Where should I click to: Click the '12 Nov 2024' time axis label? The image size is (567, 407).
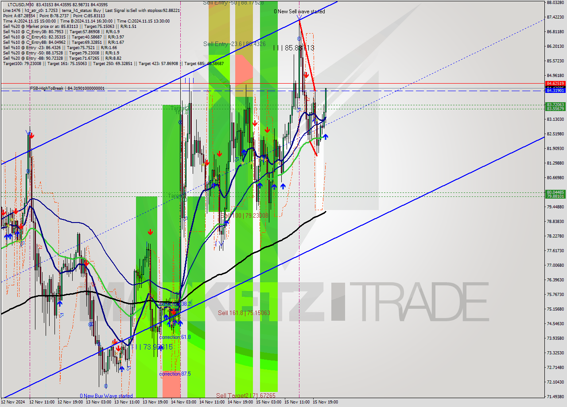pos(13,402)
